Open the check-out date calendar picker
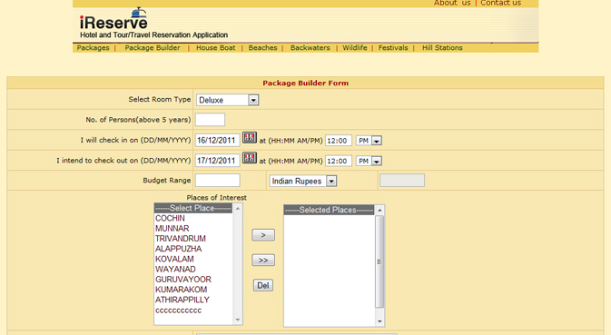This screenshot has width=611, height=335. click(x=250, y=158)
